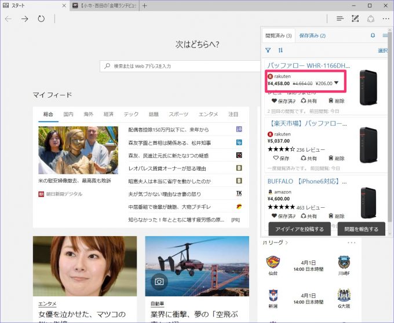The width and height of the screenshot is (394, 323).
Task: Open headline 中居番組で後輩が醜態、大物ブチギレ
Action: click(170, 207)
